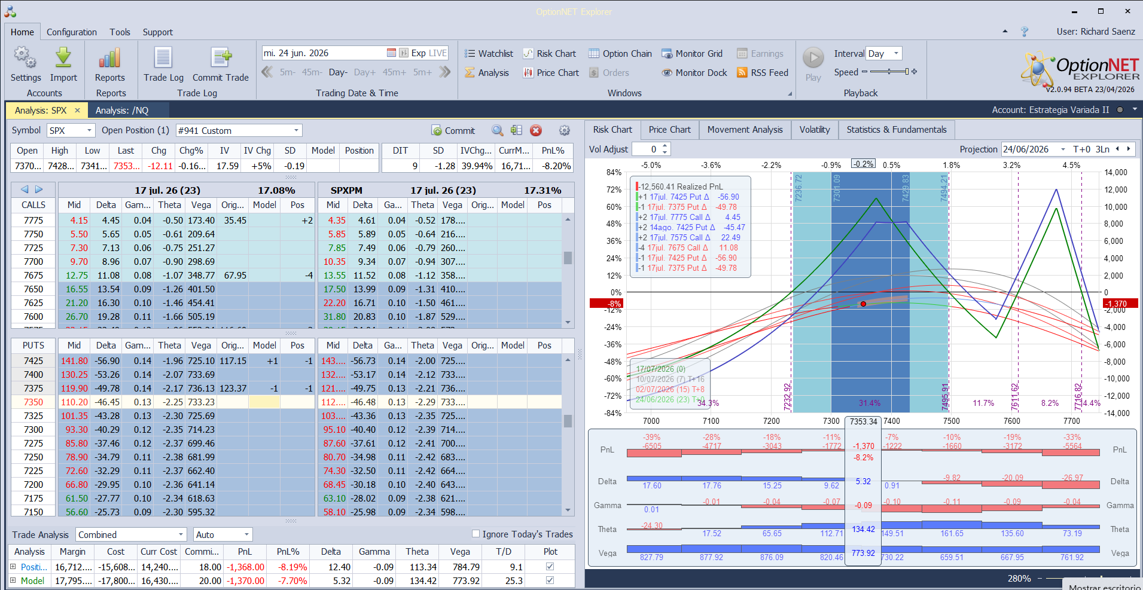
Task: Toggle Plot checkbox for the Model row
Action: [550, 580]
